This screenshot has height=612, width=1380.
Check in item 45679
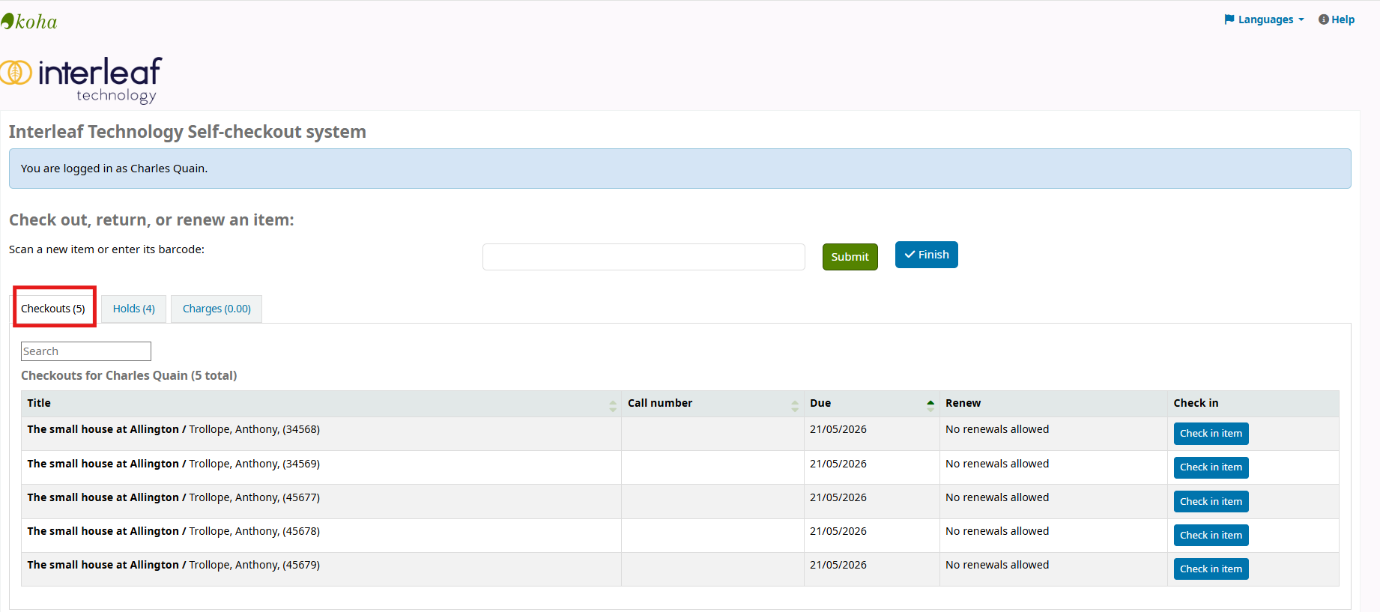(1211, 569)
